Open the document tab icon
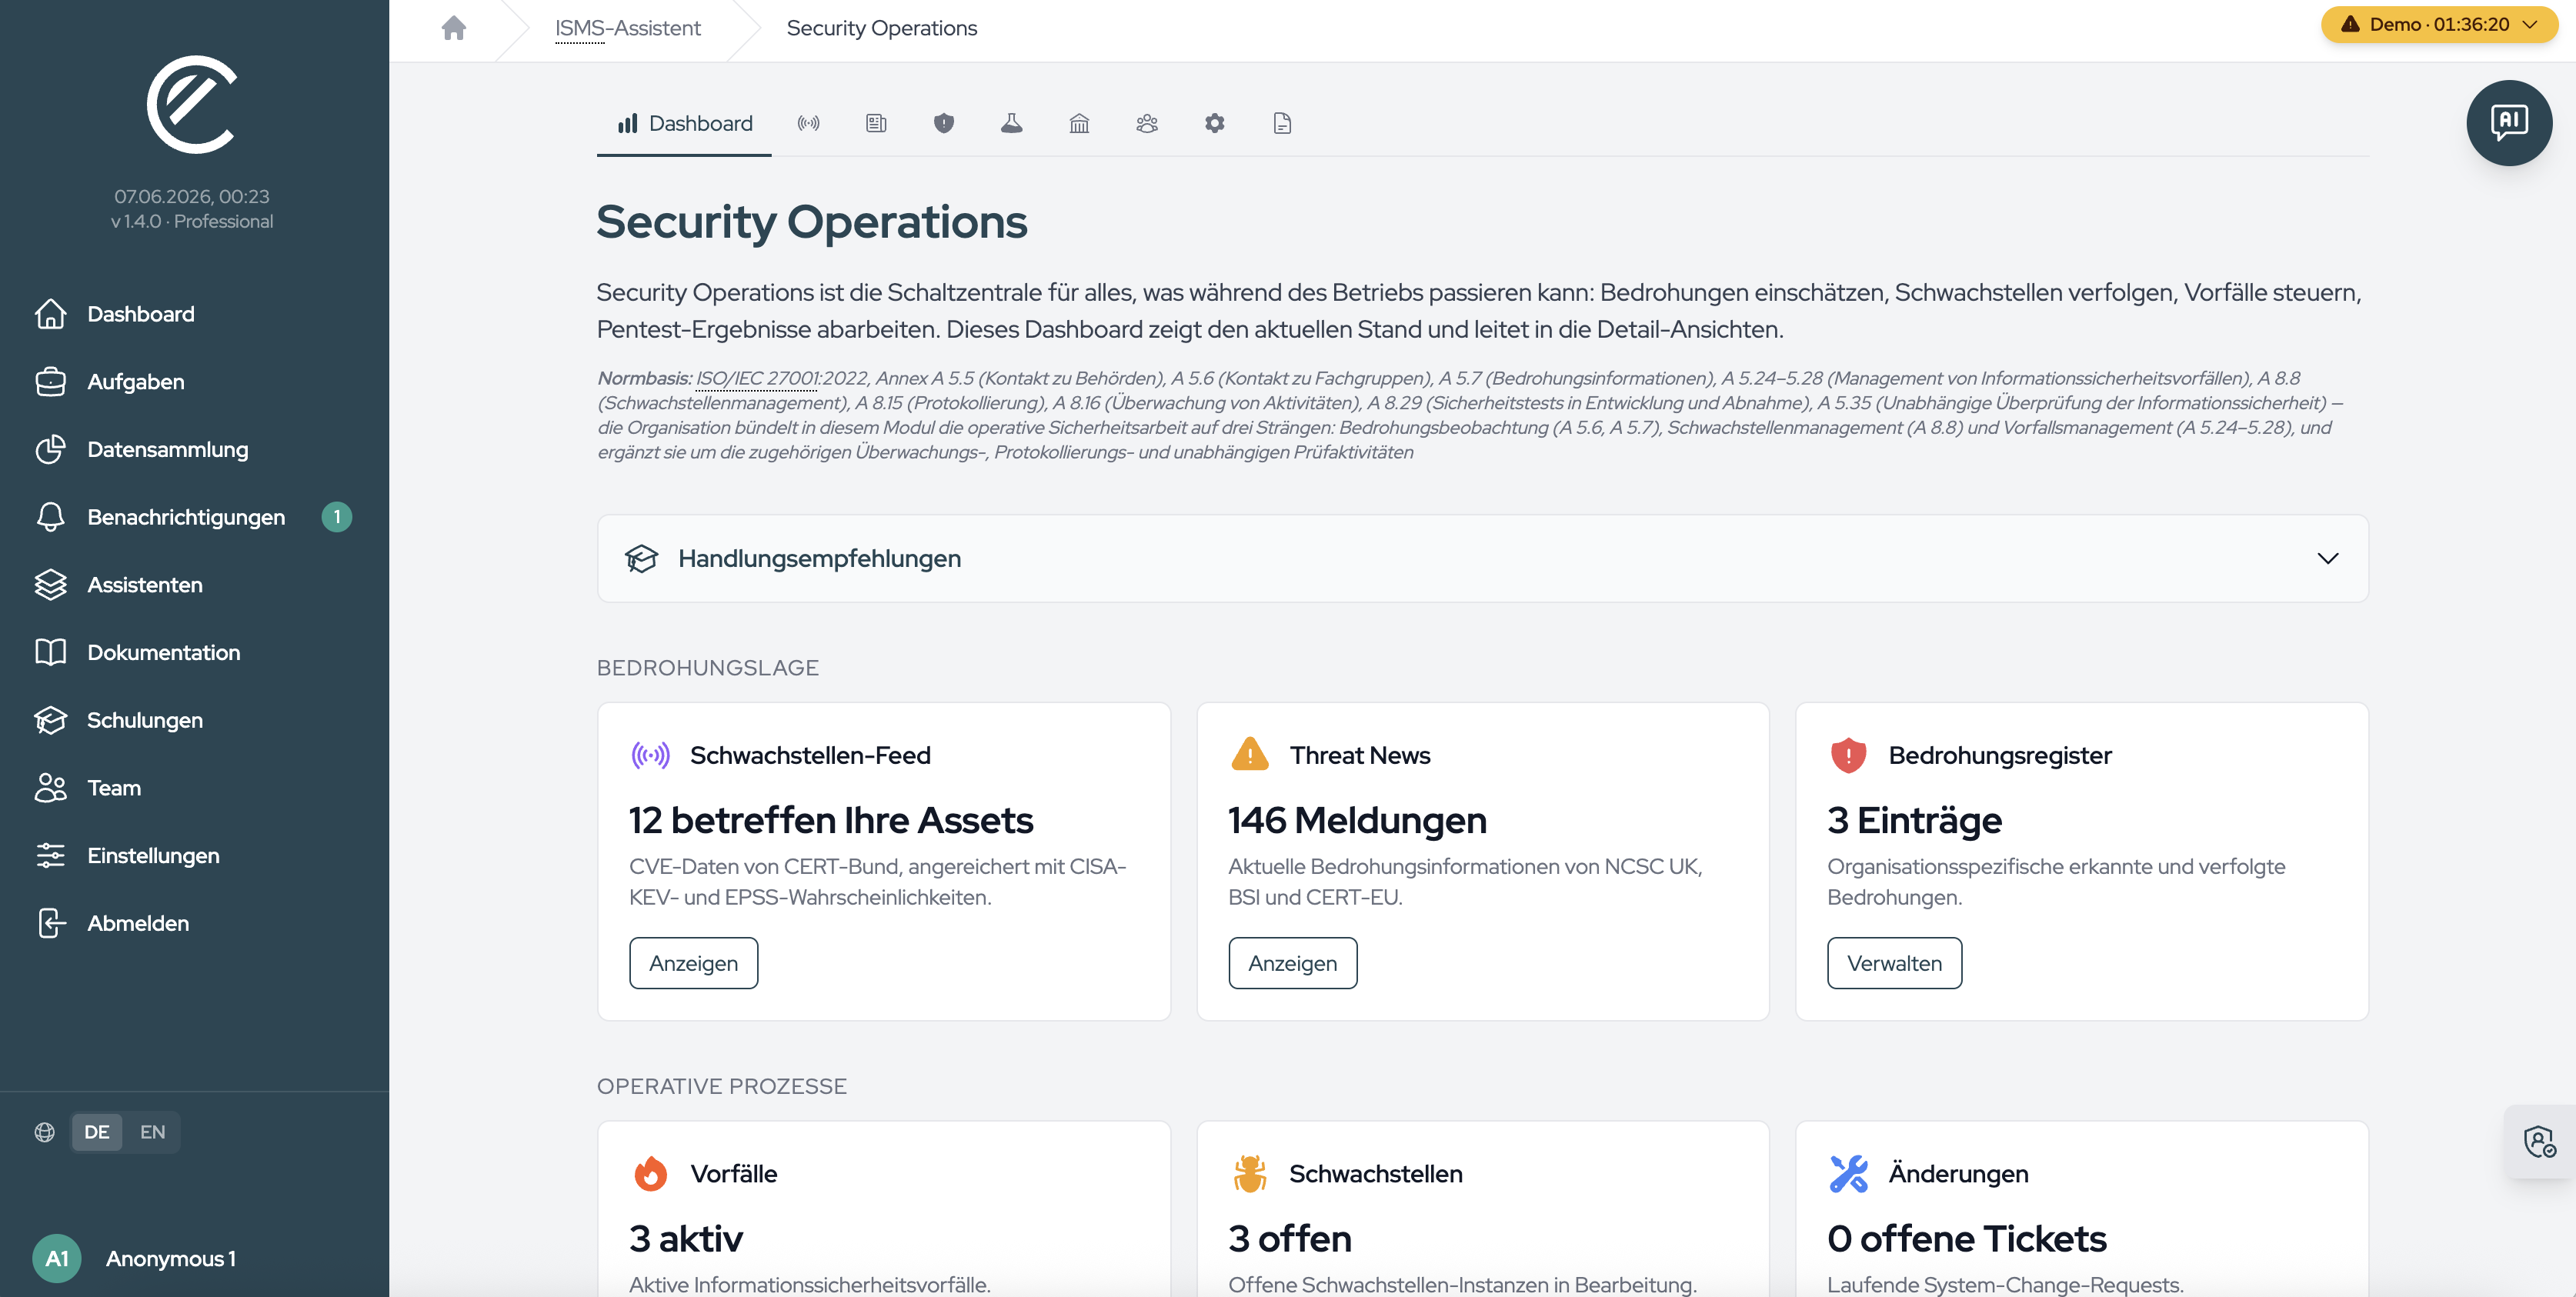 click(1282, 123)
